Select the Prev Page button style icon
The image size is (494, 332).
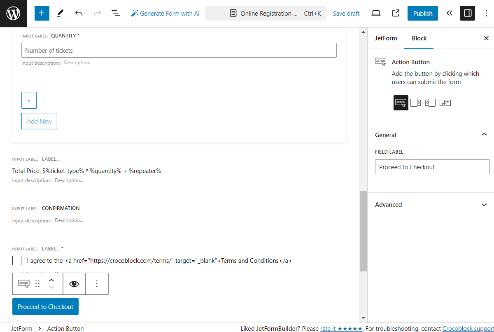[x=430, y=103]
